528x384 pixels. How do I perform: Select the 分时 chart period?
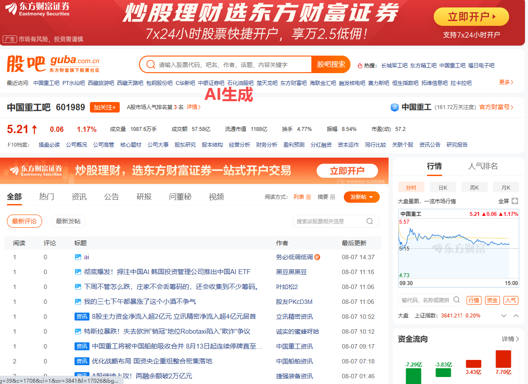point(411,187)
